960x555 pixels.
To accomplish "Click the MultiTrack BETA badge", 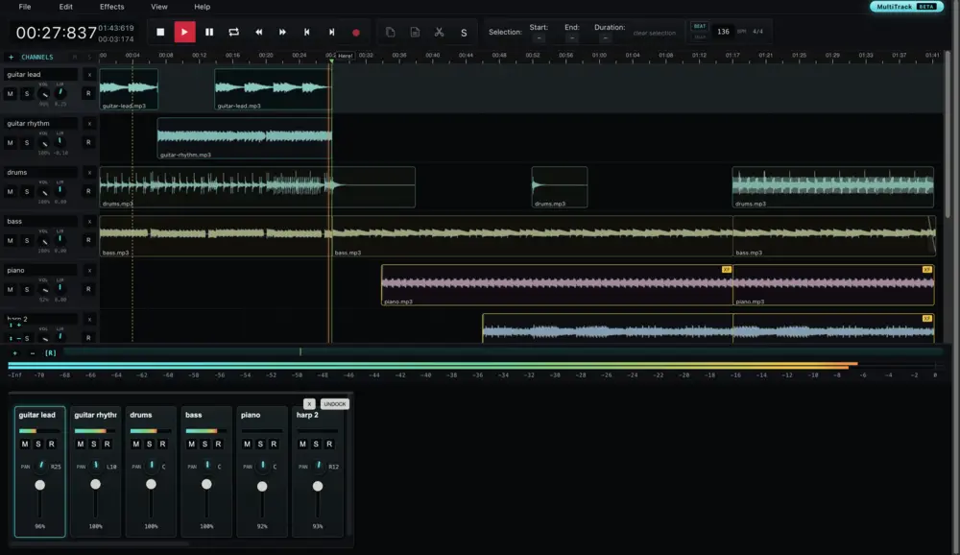I will coord(906,7).
